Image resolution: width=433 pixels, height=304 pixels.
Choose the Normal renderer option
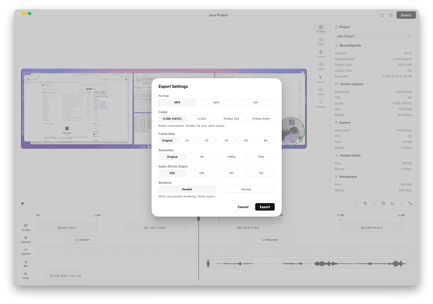[x=246, y=189]
